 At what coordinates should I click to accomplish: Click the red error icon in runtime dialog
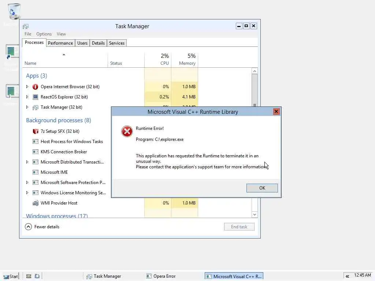click(x=127, y=131)
